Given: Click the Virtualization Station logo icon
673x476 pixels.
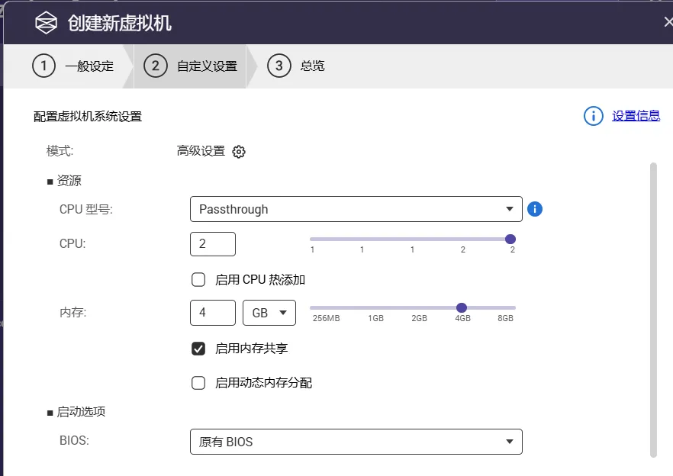Looking at the screenshot, I should tap(46, 22).
